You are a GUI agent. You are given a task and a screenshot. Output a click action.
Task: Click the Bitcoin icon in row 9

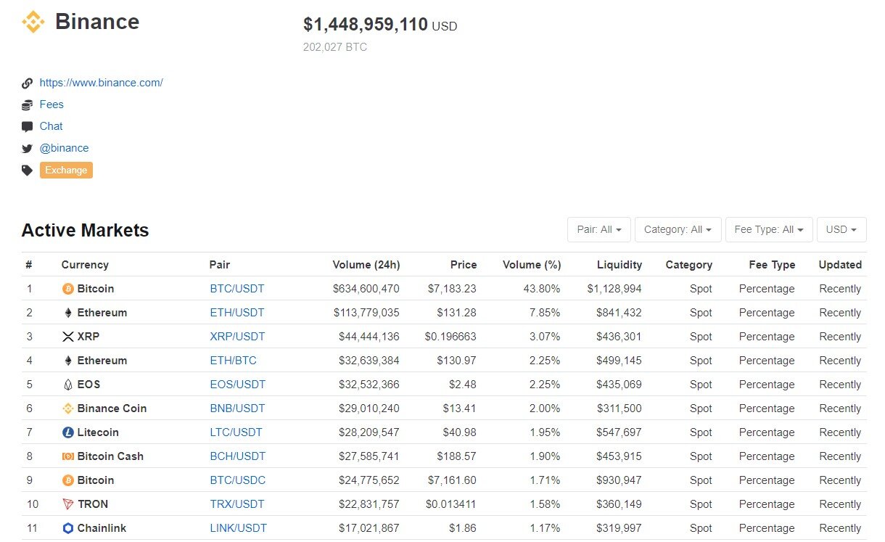68,480
